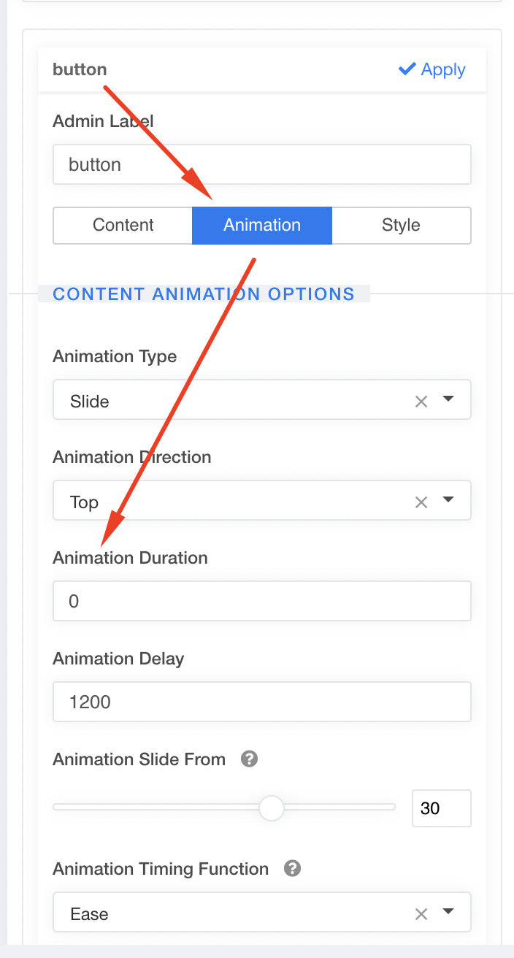Click the Animation Duration input field

click(x=261, y=601)
